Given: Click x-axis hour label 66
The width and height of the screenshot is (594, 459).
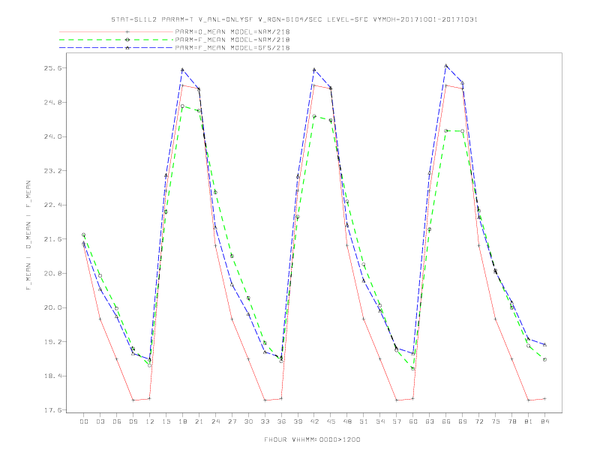Looking at the screenshot, I should click(446, 421).
